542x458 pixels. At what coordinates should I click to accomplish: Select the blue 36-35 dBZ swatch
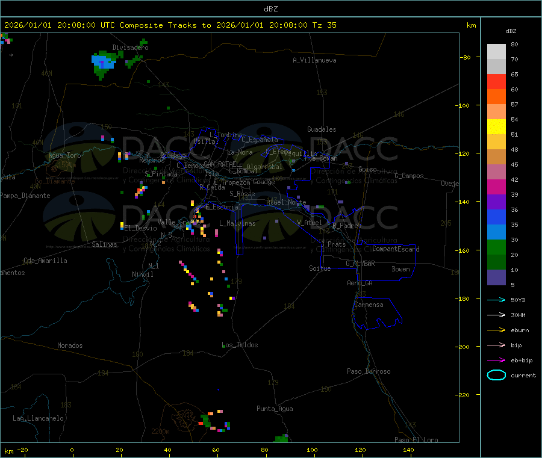[x=496, y=217]
